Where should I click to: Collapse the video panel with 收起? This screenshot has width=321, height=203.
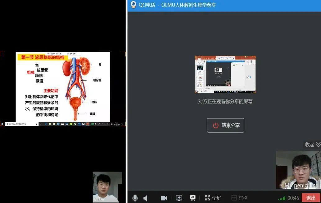(312, 144)
